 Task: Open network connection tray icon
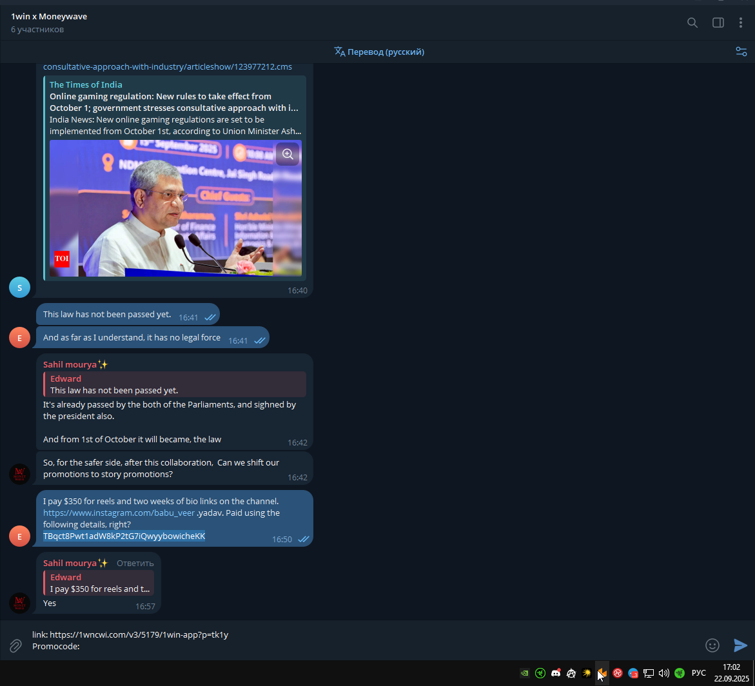[x=648, y=673]
